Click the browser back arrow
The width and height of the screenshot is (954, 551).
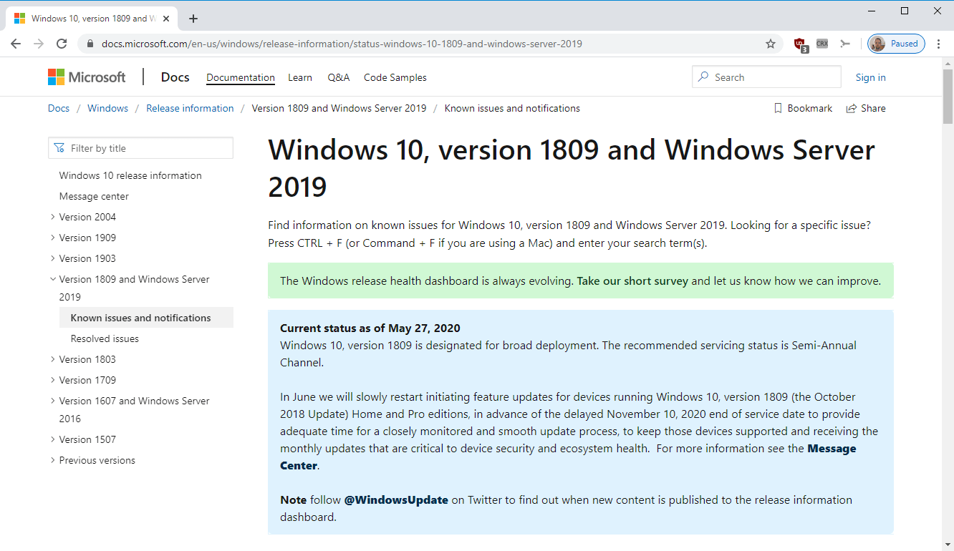[x=16, y=44]
